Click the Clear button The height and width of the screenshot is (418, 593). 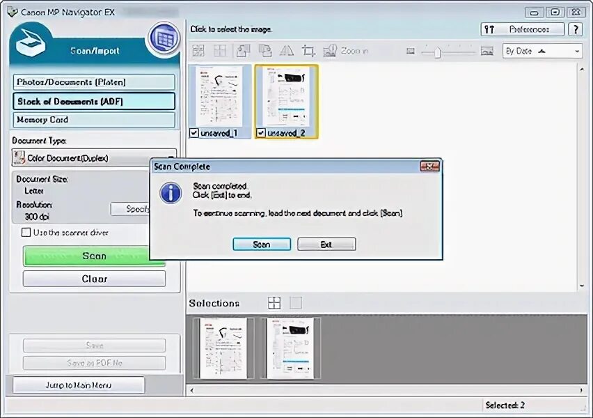coord(94,279)
